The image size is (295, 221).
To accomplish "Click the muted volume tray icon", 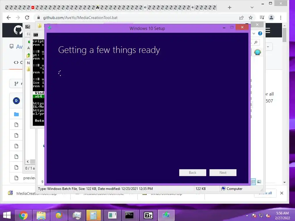I will coord(268,216).
